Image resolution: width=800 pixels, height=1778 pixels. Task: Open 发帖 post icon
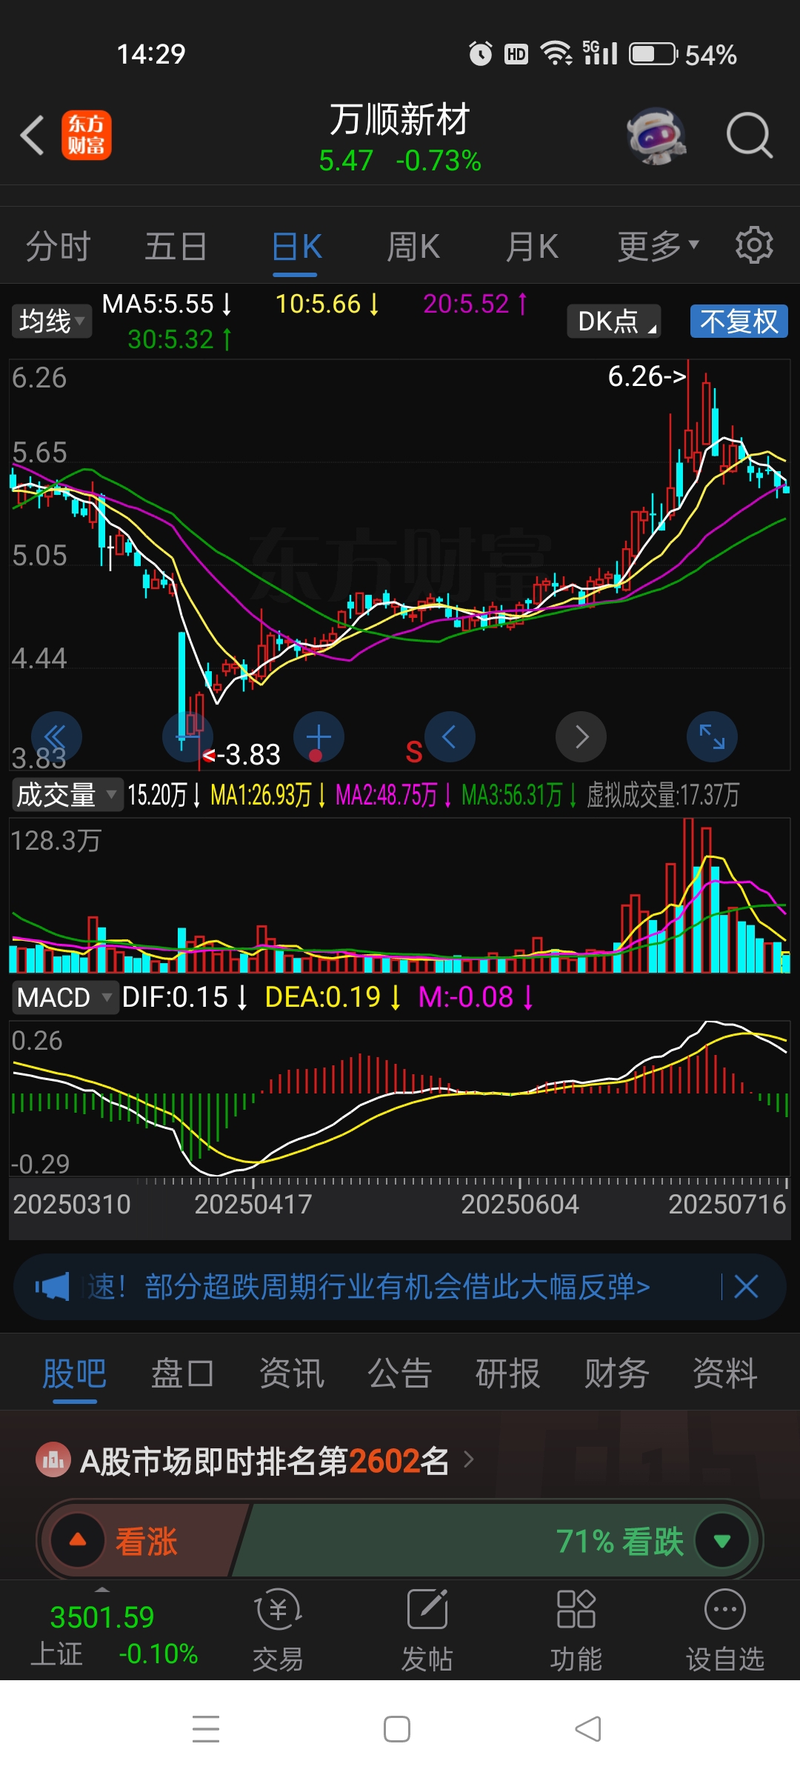click(x=427, y=1630)
